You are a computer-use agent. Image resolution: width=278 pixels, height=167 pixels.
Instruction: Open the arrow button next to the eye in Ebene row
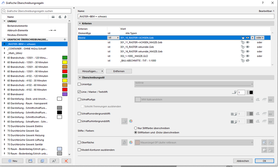click(x=252, y=38)
